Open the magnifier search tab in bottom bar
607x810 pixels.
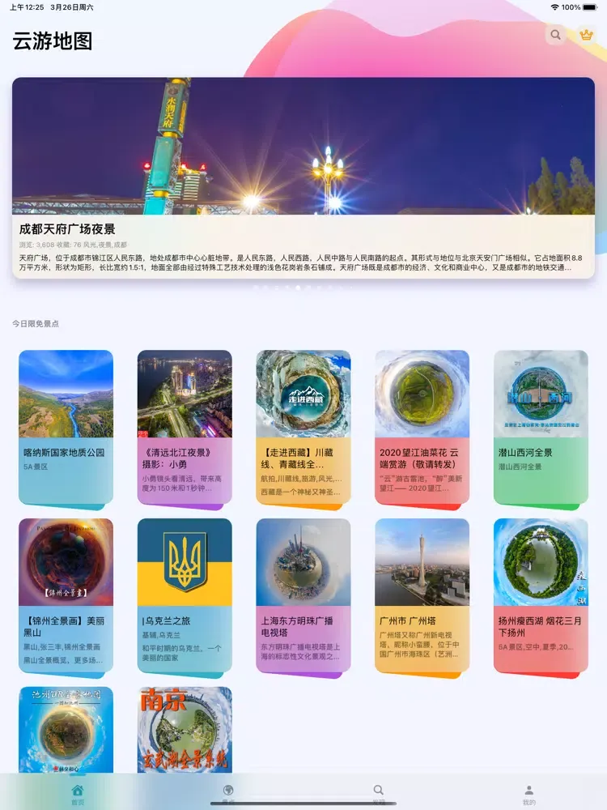pyautogui.click(x=378, y=794)
